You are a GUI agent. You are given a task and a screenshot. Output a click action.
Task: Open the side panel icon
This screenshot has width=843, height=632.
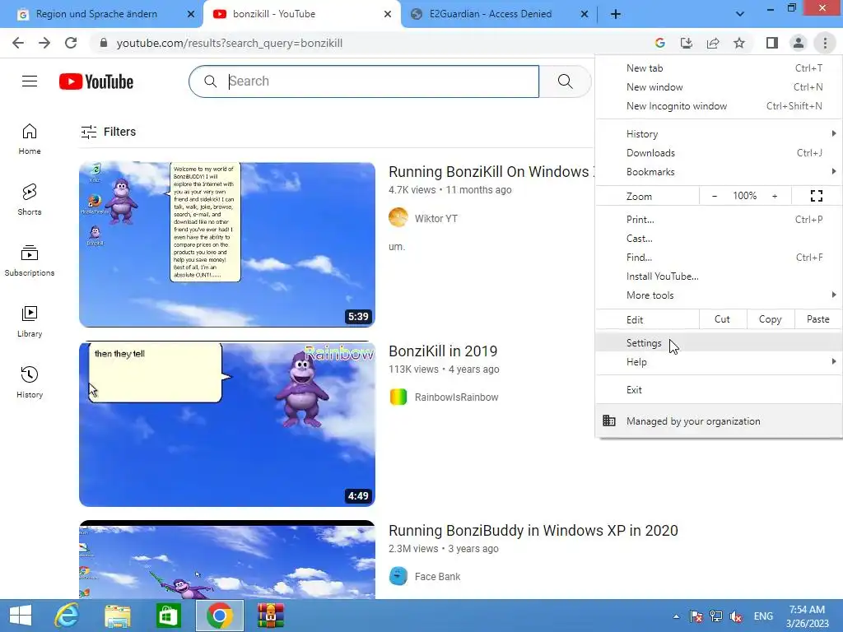[772, 43]
